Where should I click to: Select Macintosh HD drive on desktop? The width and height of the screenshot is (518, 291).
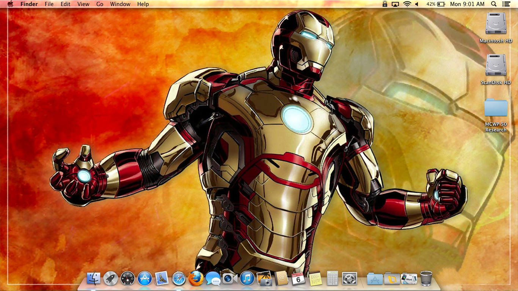(496, 28)
